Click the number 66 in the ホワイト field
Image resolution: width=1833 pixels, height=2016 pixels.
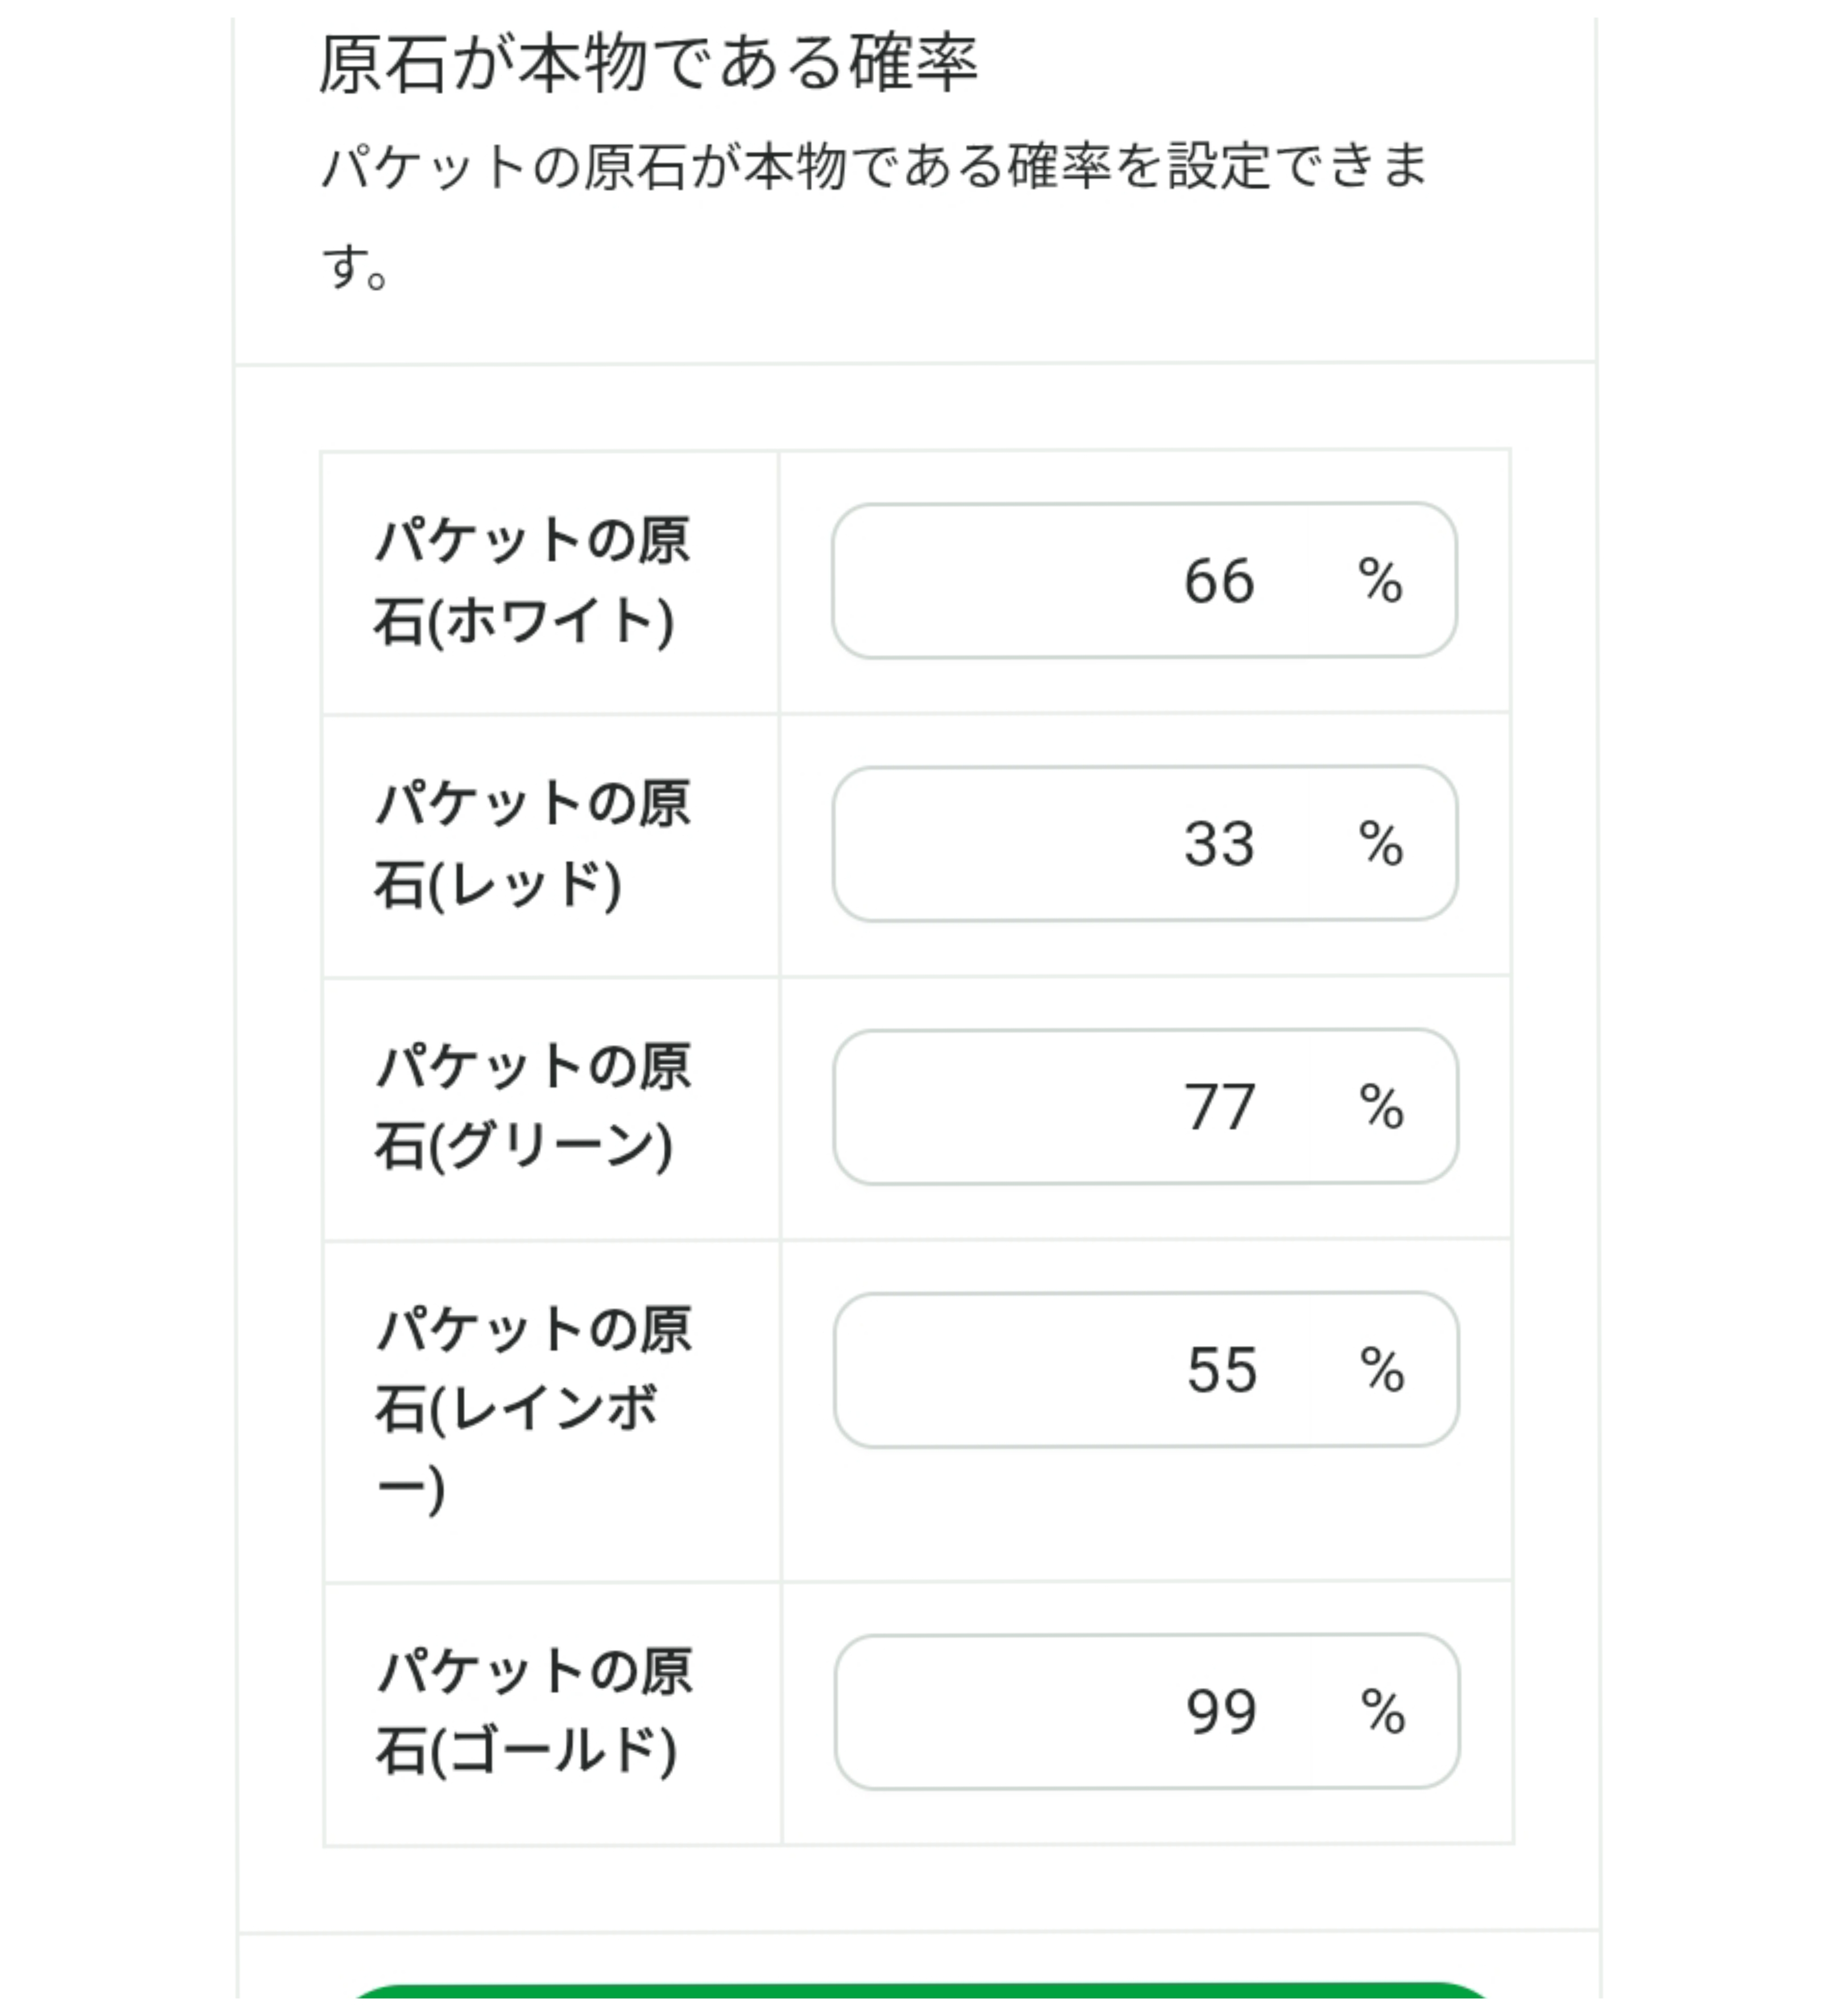pos(1219,581)
